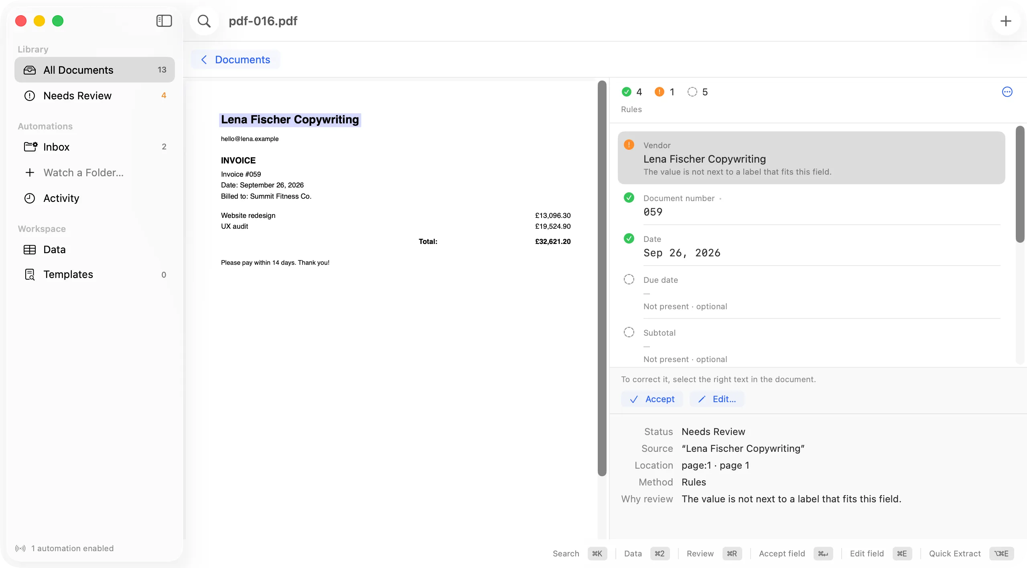Click the automation enabled status icon

(20, 548)
